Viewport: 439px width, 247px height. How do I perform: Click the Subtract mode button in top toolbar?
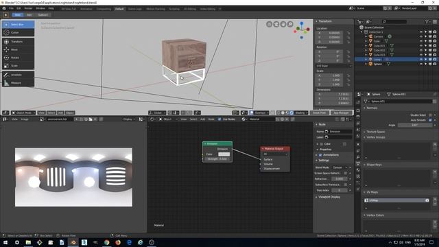pos(43,15)
